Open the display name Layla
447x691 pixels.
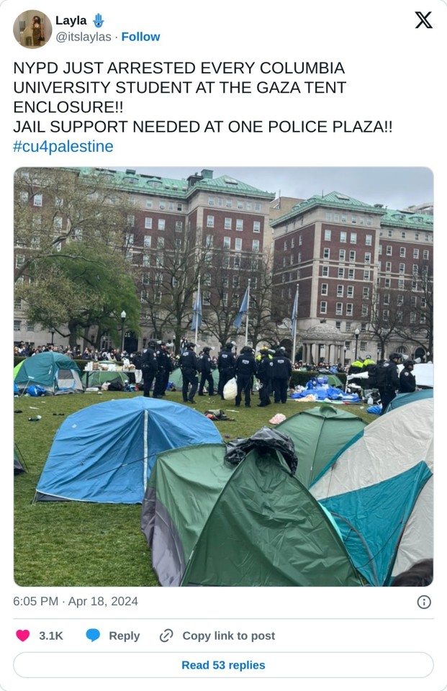pyautogui.click(x=71, y=20)
